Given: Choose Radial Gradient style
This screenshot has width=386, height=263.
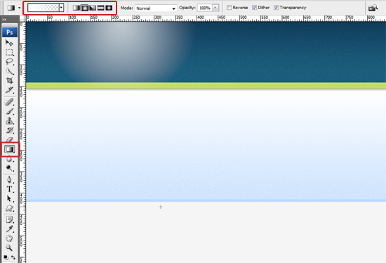Looking at the screenshot, I should click(x=84, y=8).
